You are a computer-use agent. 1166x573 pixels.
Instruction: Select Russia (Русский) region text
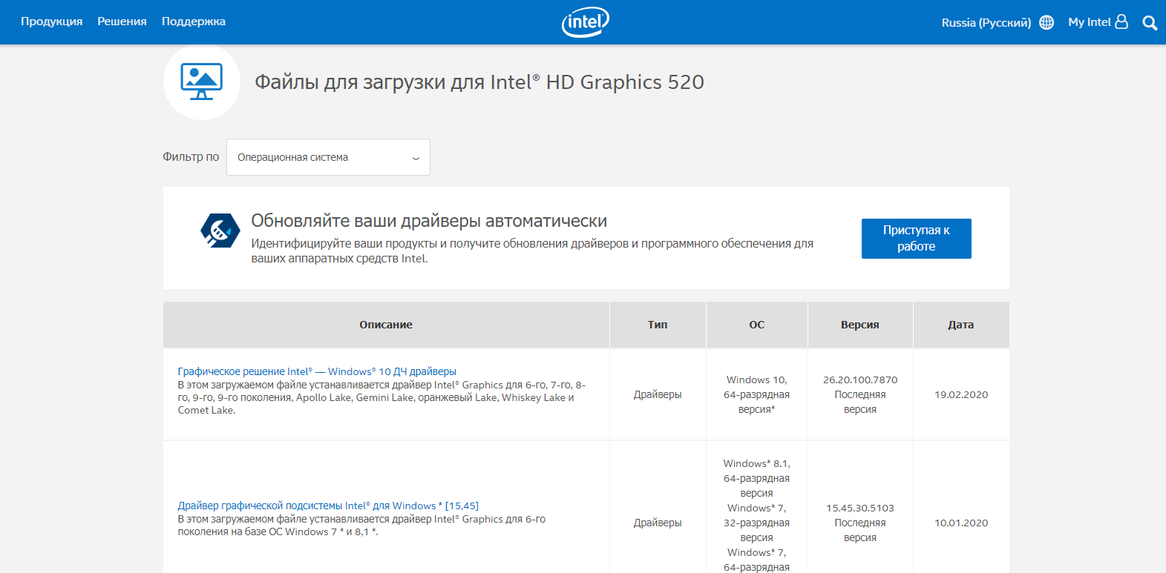[x=986, y=22]
